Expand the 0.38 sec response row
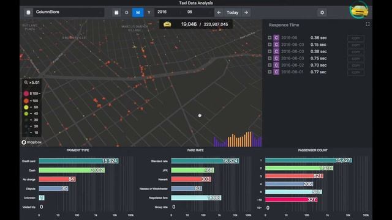 coord(269,51)
